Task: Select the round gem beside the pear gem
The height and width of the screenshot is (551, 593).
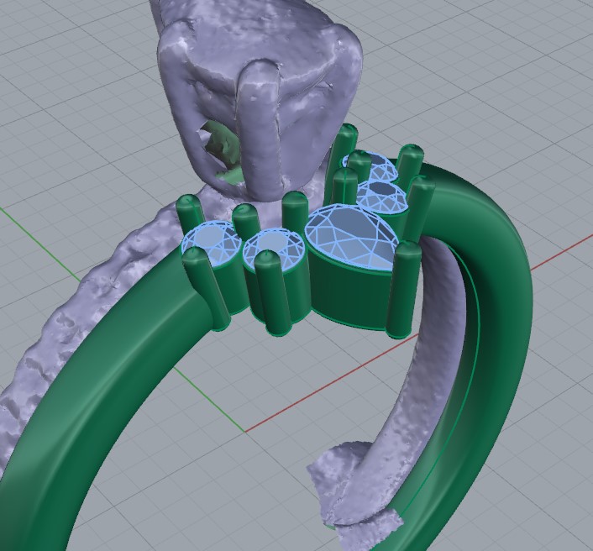Action: [273, 248]
